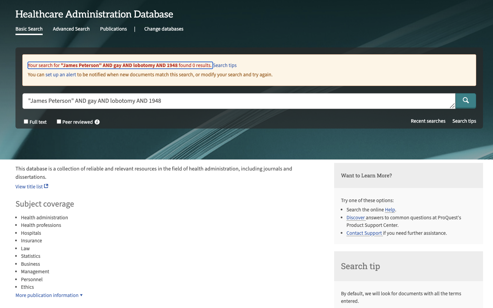Screen dimensions: 493x308
Task: Open the View title list link
Action: (29, 187)
